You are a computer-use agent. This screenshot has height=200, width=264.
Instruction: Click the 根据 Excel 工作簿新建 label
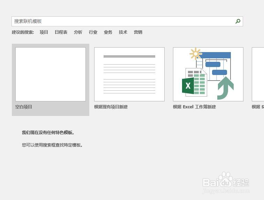point(194,107)
